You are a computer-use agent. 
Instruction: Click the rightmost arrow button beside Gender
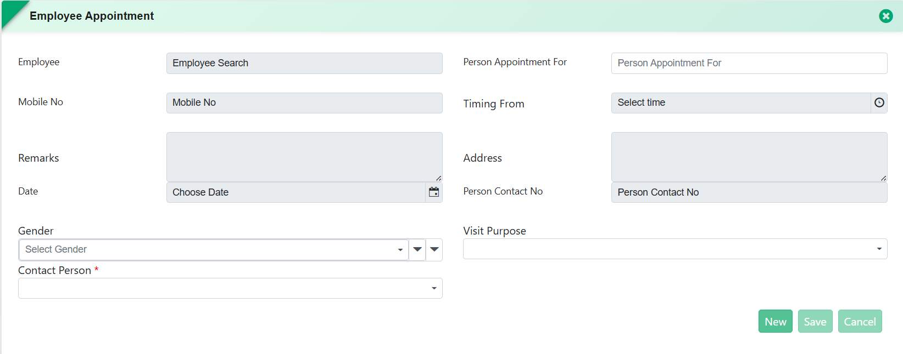point(434,249)
